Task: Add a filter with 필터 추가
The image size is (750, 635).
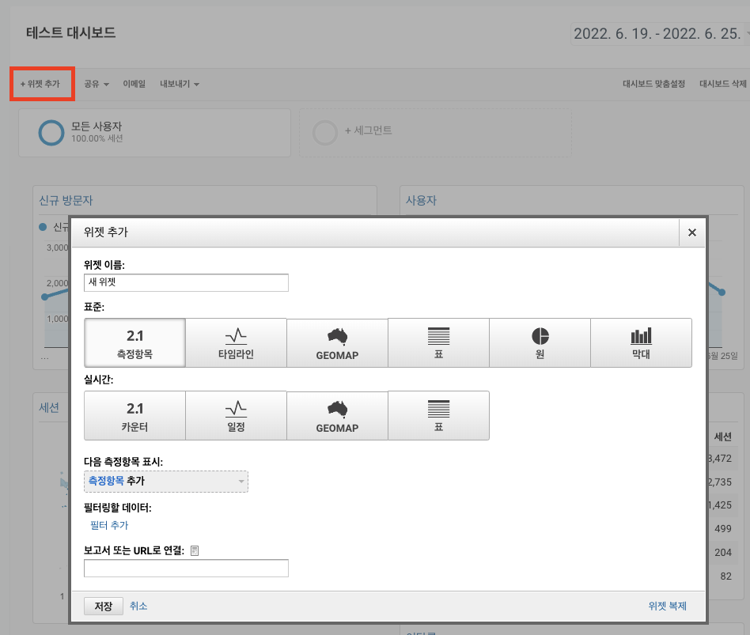Action: 109,525
